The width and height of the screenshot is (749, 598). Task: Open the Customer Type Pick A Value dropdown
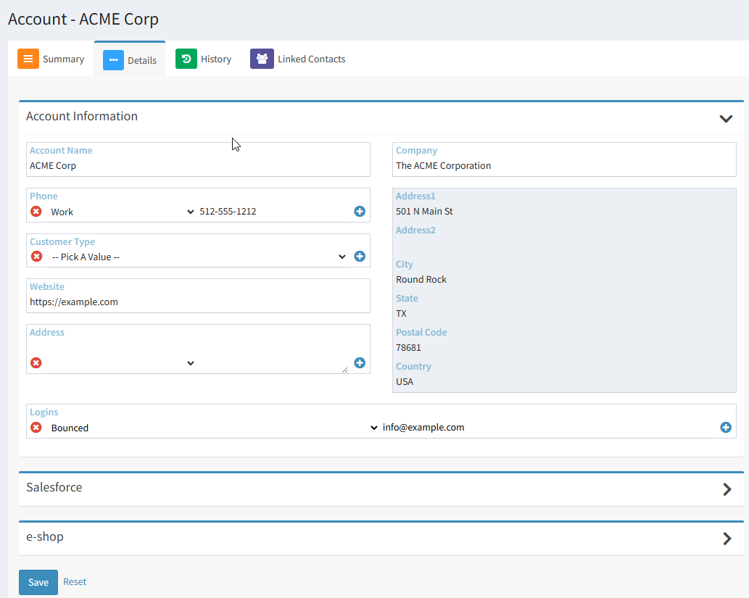[198, 257]
